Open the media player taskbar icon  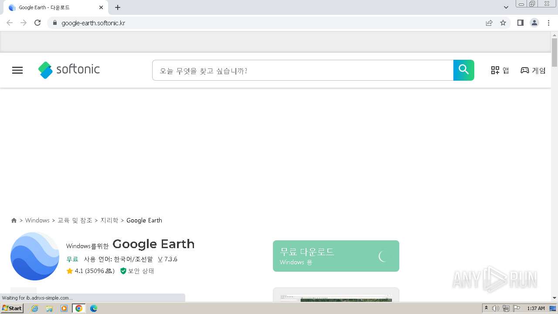[64, 308]
